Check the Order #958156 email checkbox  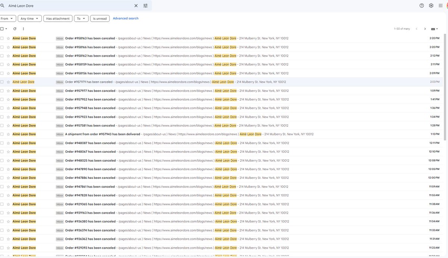pos(2,73)
